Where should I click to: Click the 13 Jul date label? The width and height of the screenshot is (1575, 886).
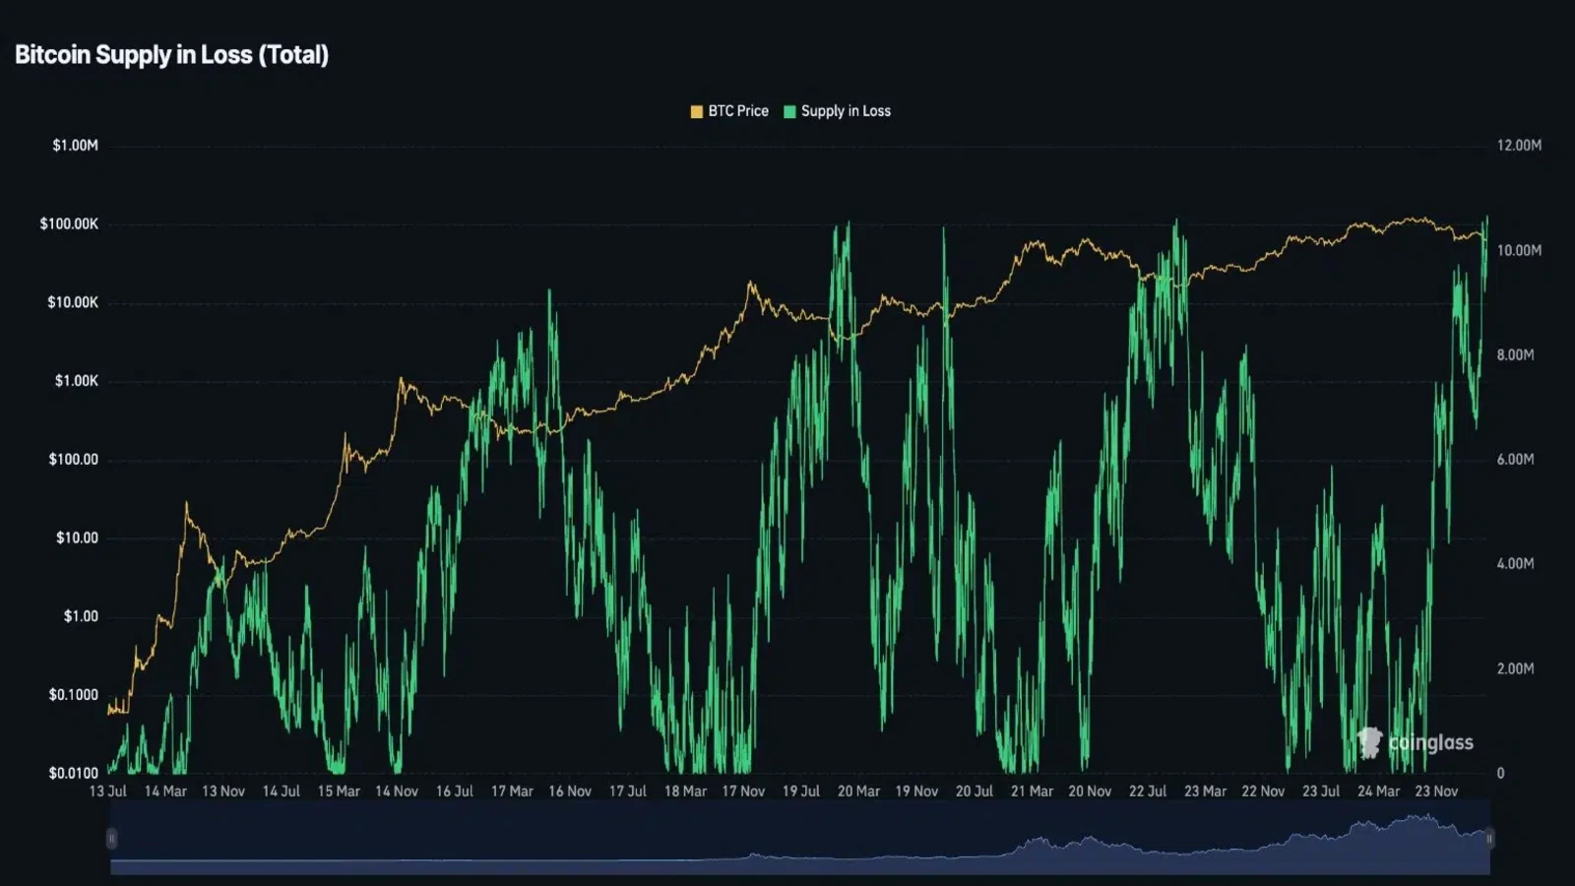[108, 791]
